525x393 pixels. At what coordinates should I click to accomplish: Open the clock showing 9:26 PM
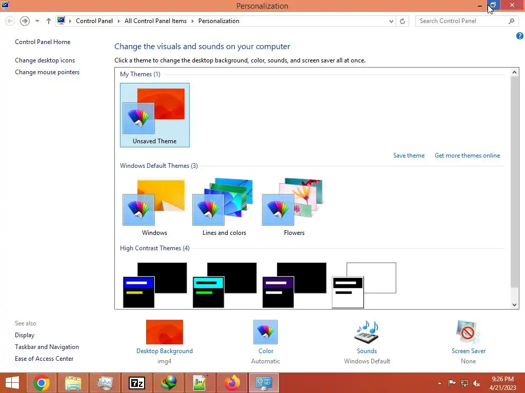coord(502,383)
